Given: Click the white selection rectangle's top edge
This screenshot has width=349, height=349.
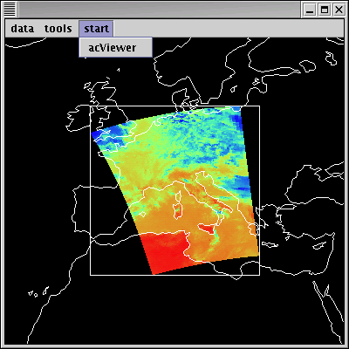Looking at the screenshot, I should click(174, 106).
